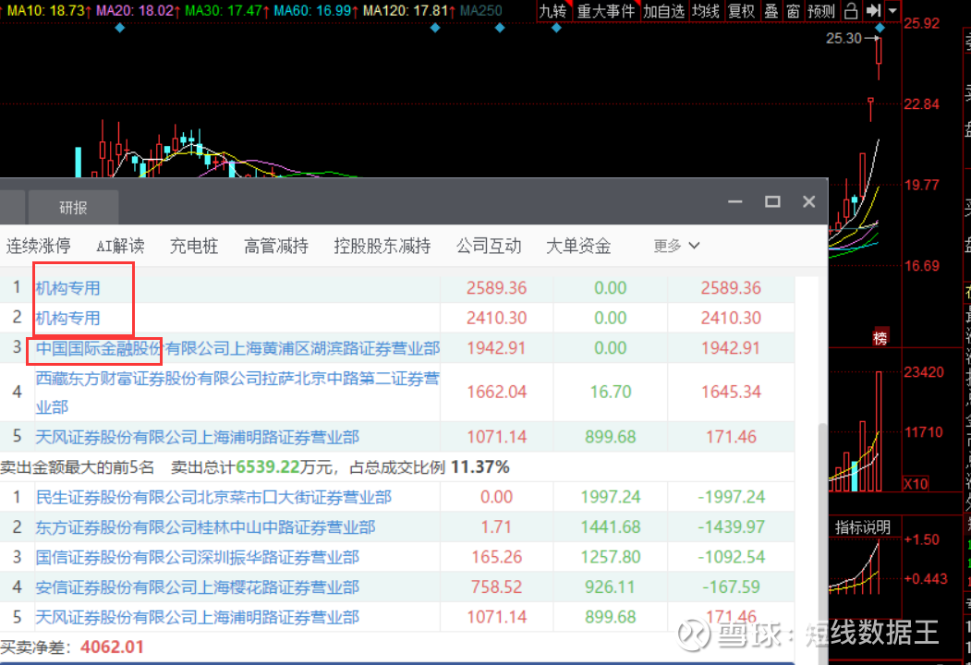Select the AI解读 tag

[x=121, y=246]
